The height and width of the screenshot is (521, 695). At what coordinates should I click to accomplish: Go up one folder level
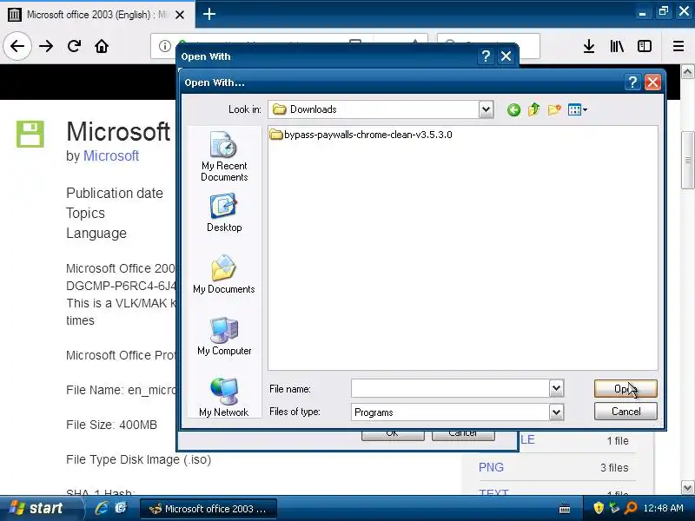tap(533, 109)
